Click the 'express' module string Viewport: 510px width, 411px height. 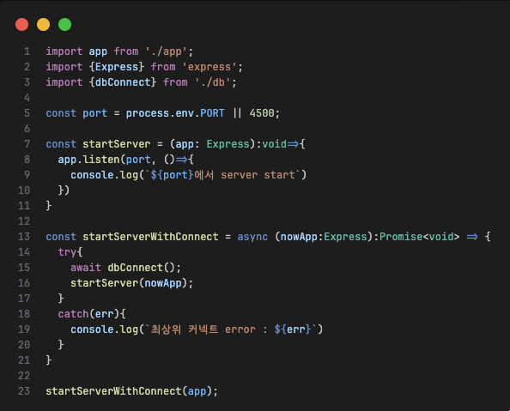point(209,67)
